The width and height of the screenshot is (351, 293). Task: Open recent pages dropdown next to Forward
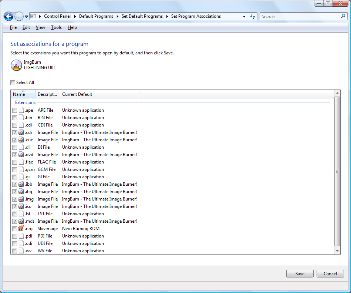(x=27, y=17)
